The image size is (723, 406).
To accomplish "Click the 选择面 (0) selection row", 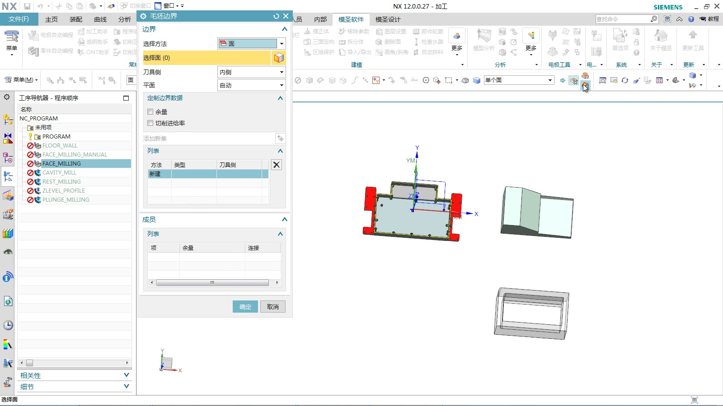I will click(207, 58).
